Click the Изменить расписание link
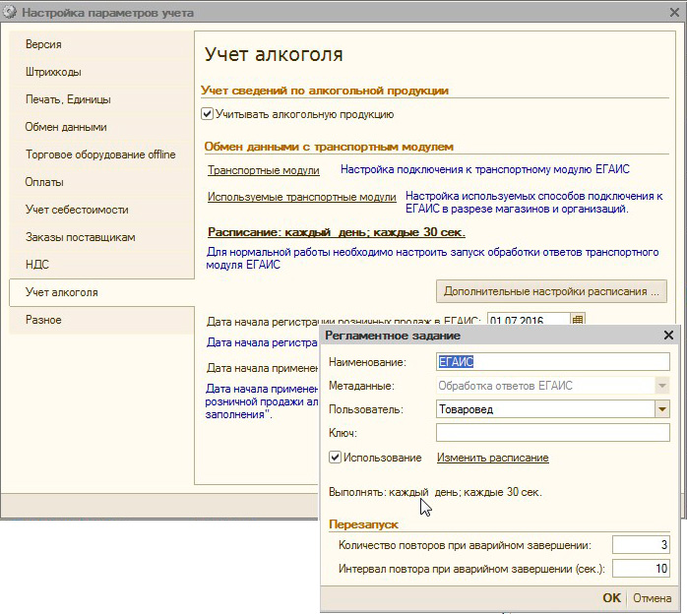The width and height of the screenshot is (687, 614). point(492,458)
